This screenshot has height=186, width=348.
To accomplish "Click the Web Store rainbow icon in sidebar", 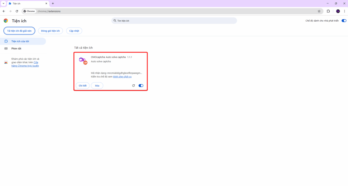I will (6, 62).
